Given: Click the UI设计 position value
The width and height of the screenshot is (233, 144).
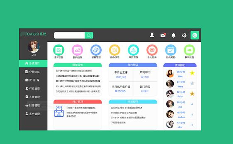Looking at the screenshot, I should 145,91.
